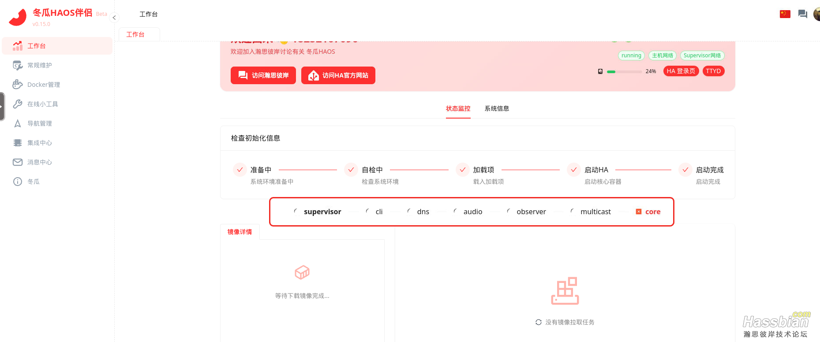Click the 24% disk usage value

click(x=651, y=71)
